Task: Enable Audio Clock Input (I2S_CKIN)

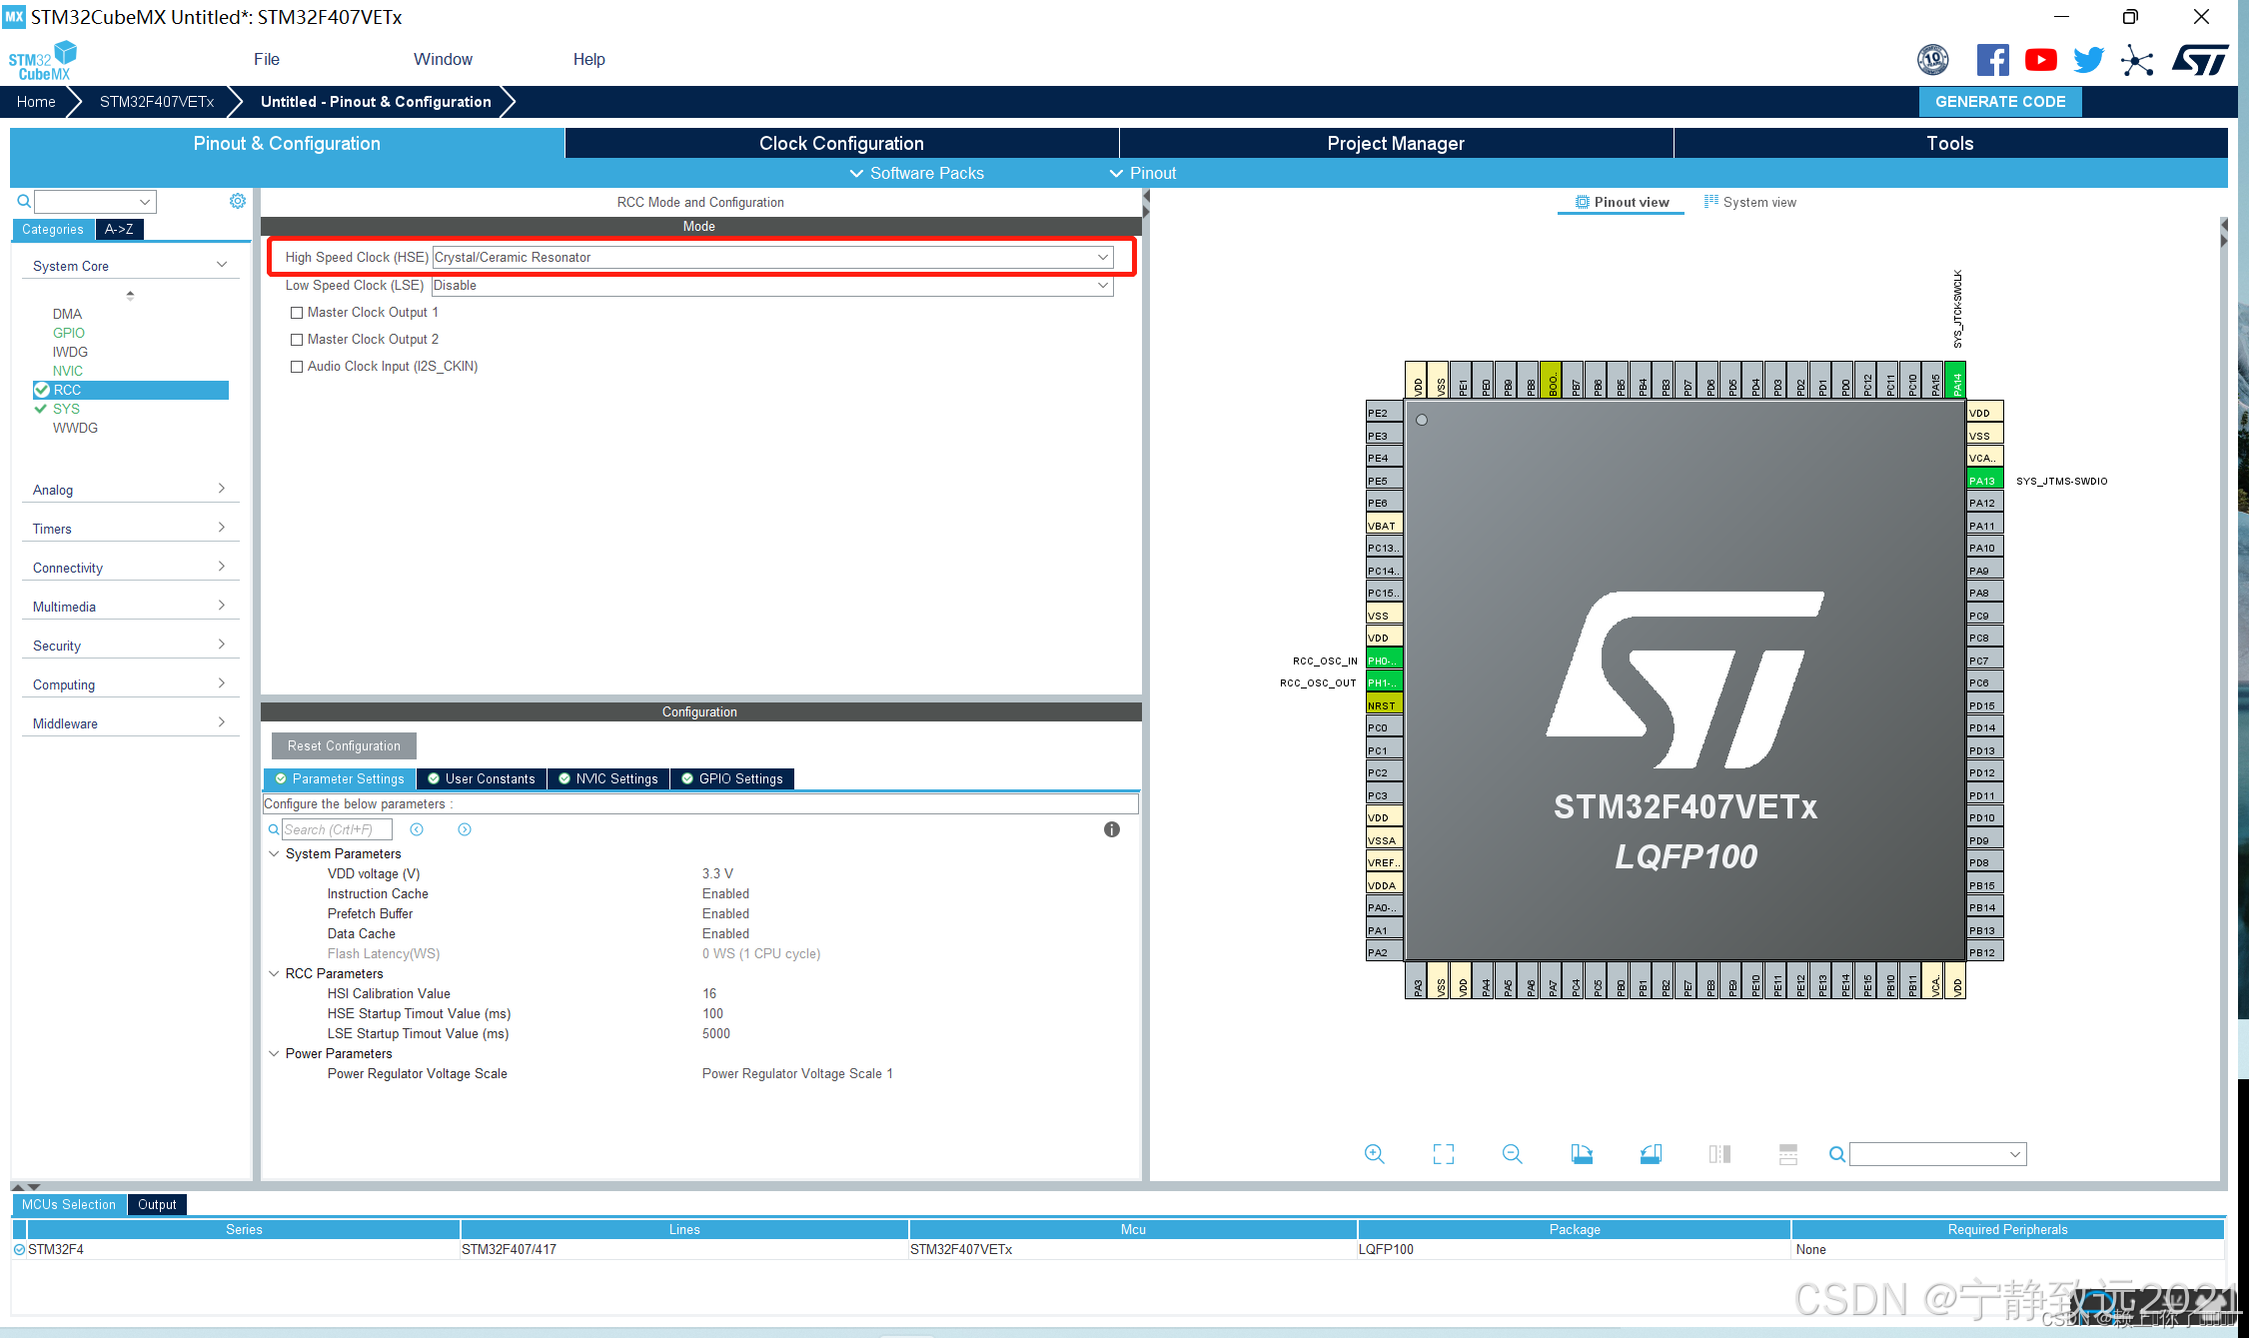Action: (x=297, y=367)
